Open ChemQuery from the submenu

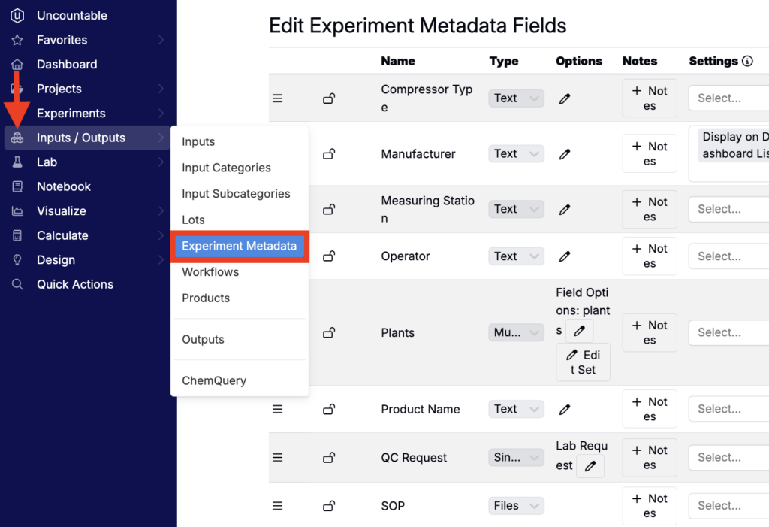(213, 380)
